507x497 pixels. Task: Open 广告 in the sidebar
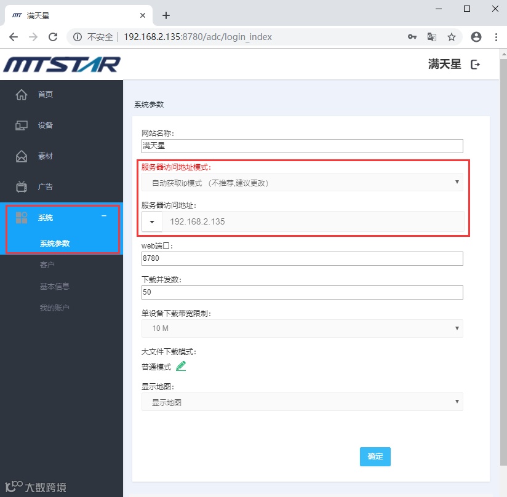(46, 187)
